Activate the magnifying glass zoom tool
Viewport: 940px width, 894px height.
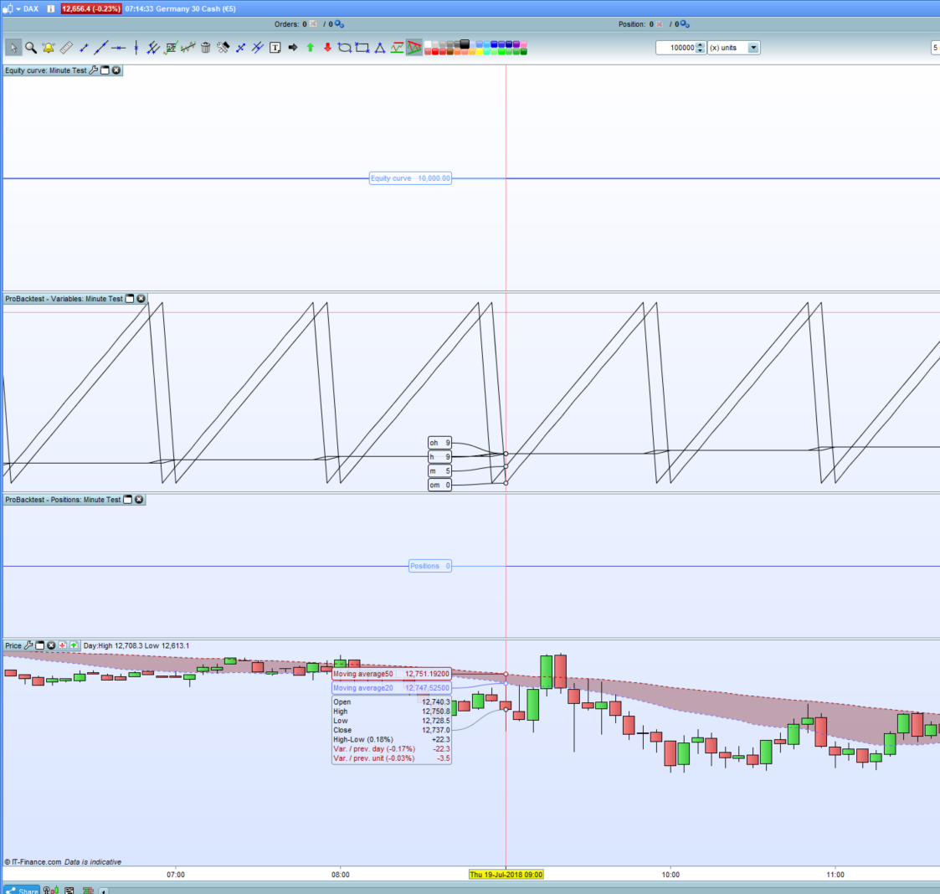tap(31, 48)
